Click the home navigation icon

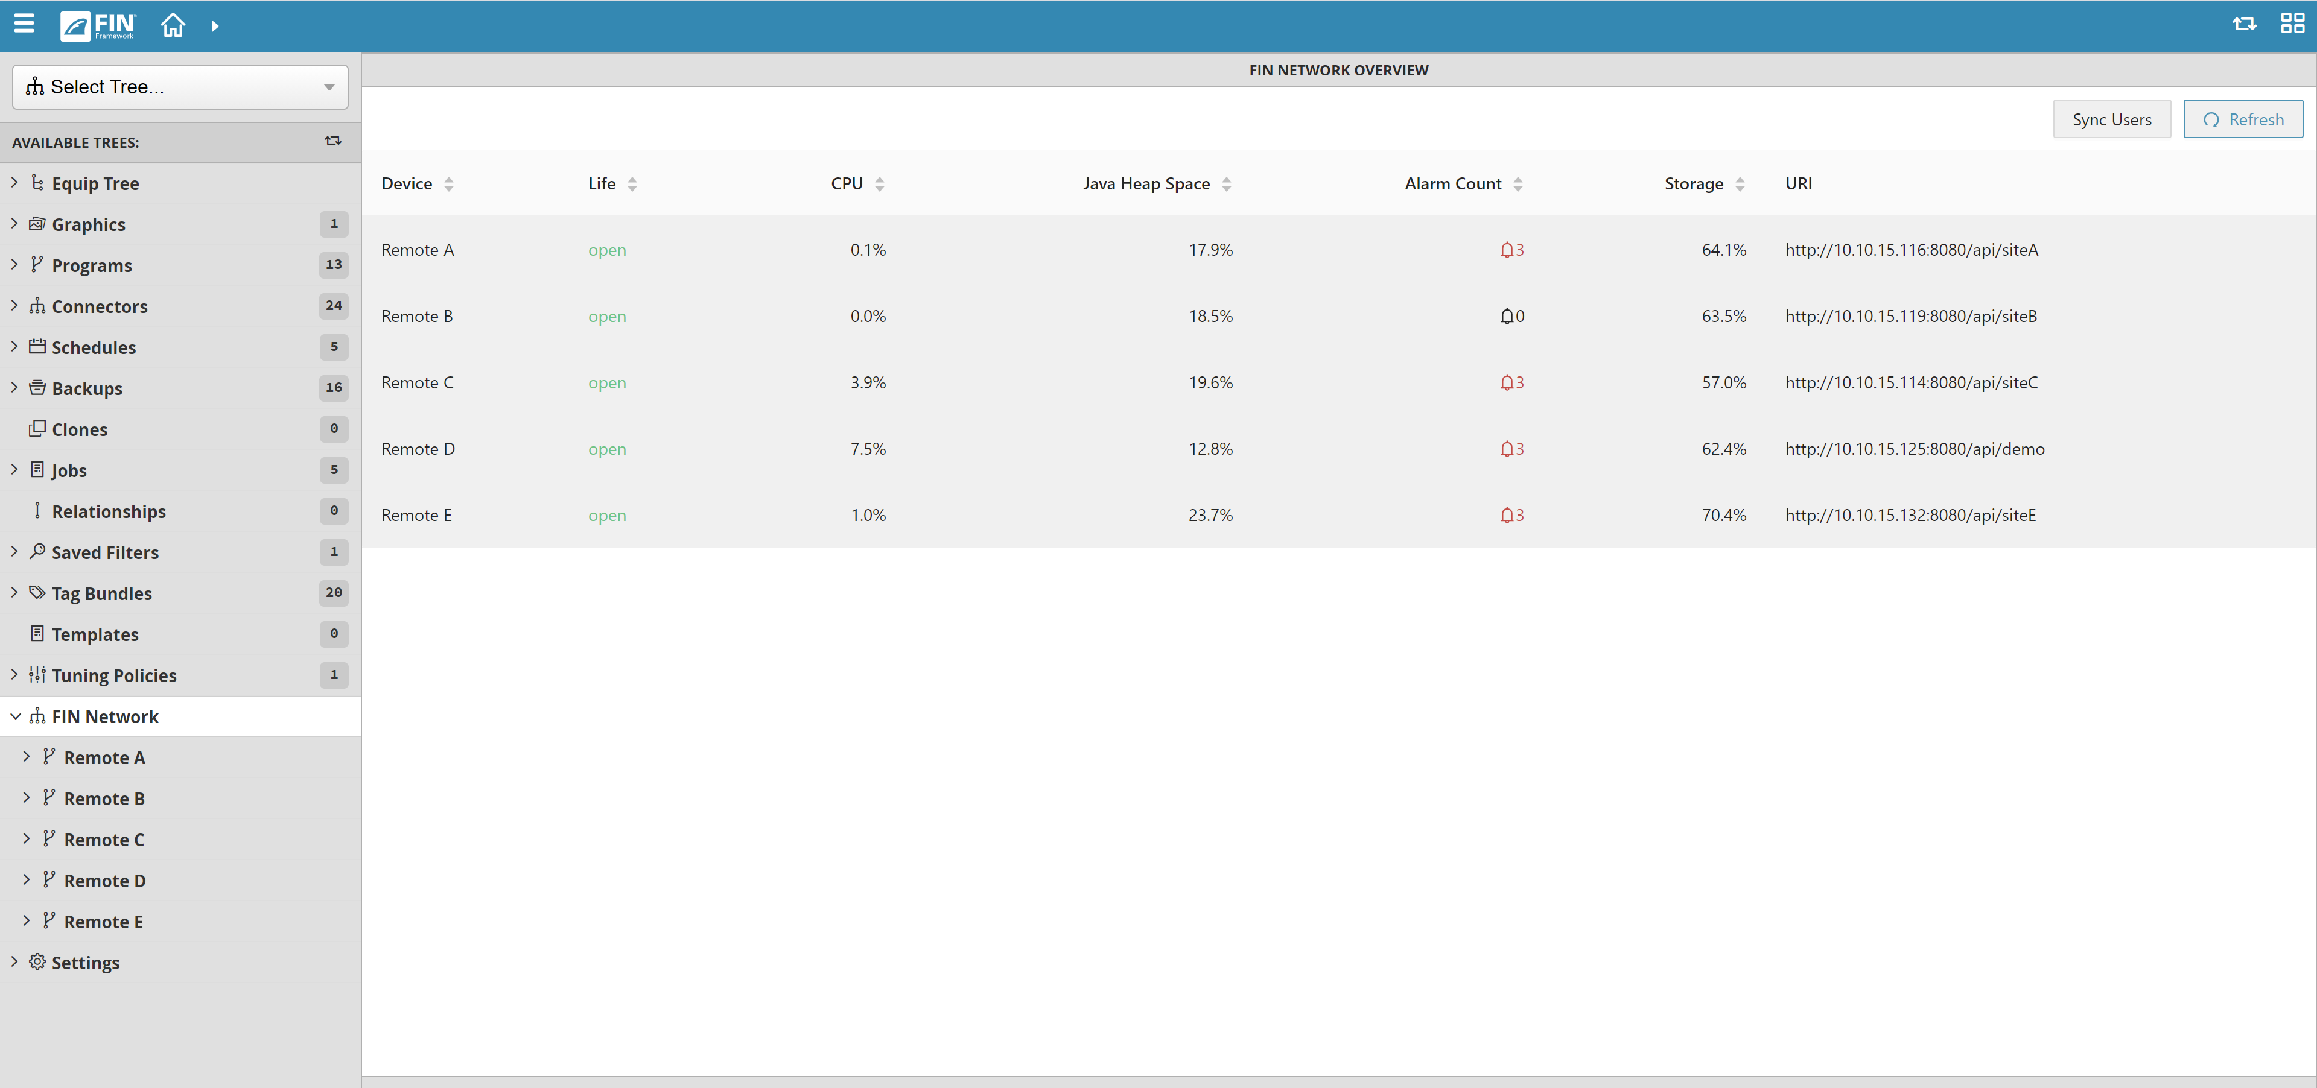pos(173,25)
